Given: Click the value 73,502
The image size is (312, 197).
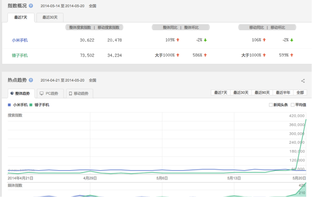Looking at the screenshot, I should pos(87,55).
